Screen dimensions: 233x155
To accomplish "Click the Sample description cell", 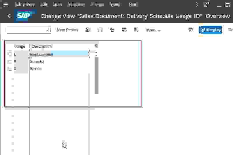I will 59,61.
